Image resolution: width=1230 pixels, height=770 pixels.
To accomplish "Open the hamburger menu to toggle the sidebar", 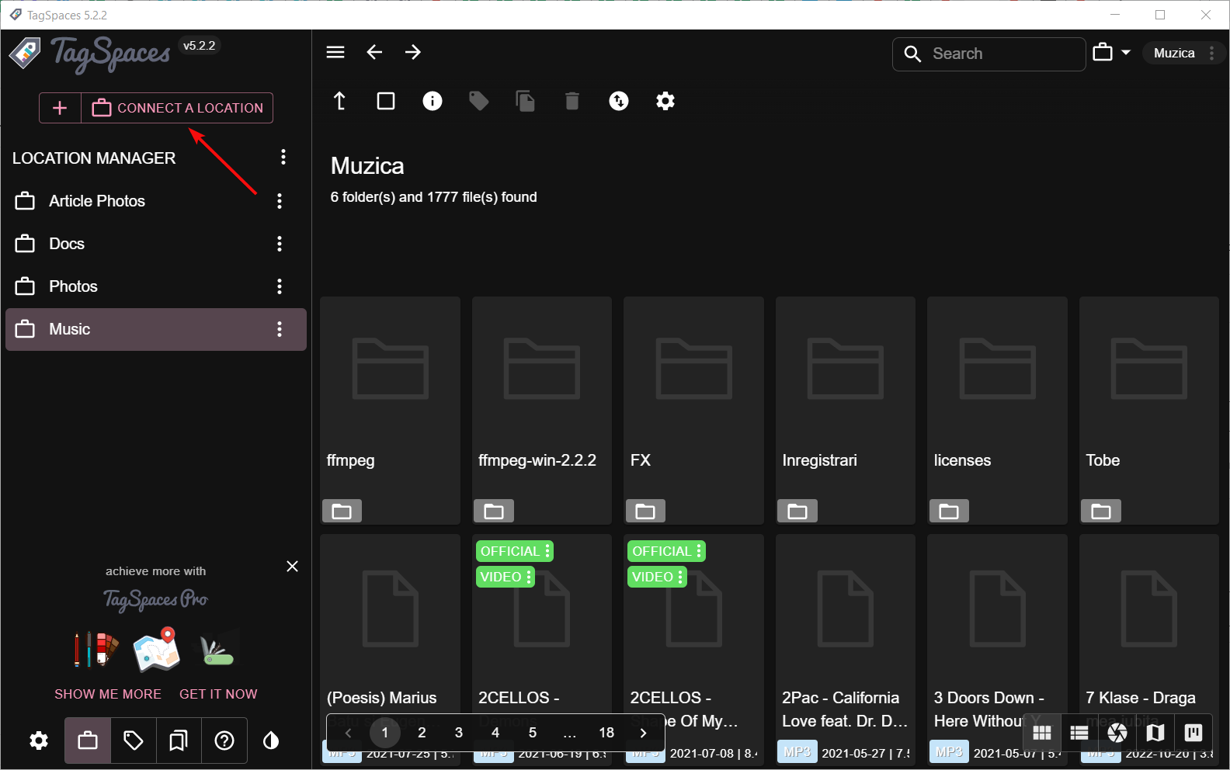I will point(335,52).
